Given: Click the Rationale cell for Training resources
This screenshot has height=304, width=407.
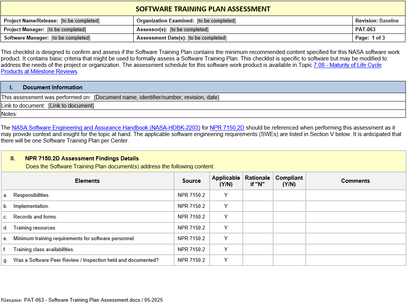Looking at the screenshot, I should tap(257, 228).
